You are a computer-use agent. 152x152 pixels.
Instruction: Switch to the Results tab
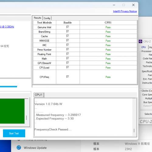[x=37, y=18]
